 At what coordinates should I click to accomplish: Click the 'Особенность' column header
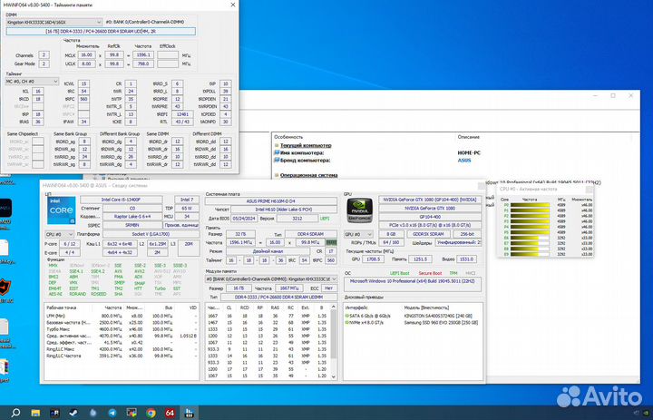[x=288, y=137]
